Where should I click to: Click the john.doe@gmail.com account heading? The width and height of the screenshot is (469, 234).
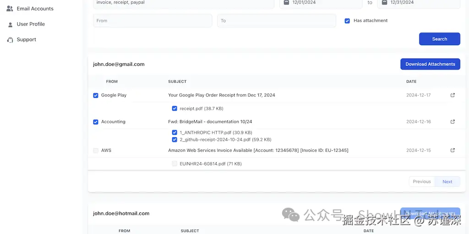(119, 64)
